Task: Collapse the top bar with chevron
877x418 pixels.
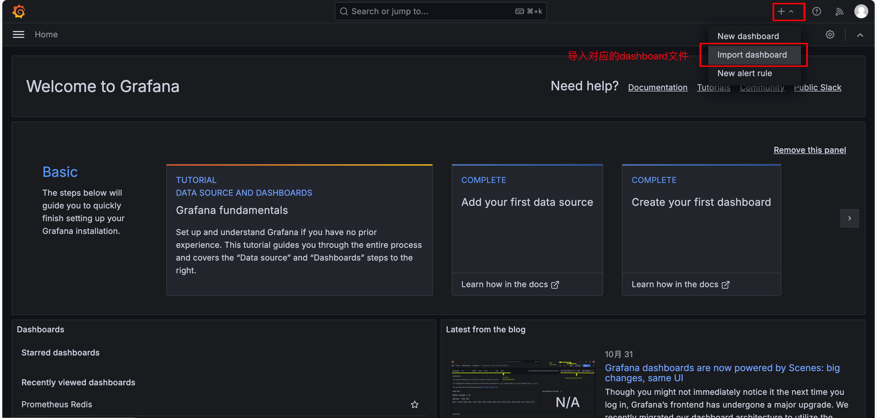Action: [860, 35]
